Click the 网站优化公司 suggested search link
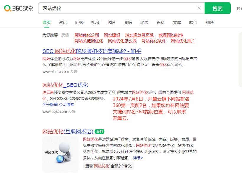The image size is (242, 174). pos(87,35)
